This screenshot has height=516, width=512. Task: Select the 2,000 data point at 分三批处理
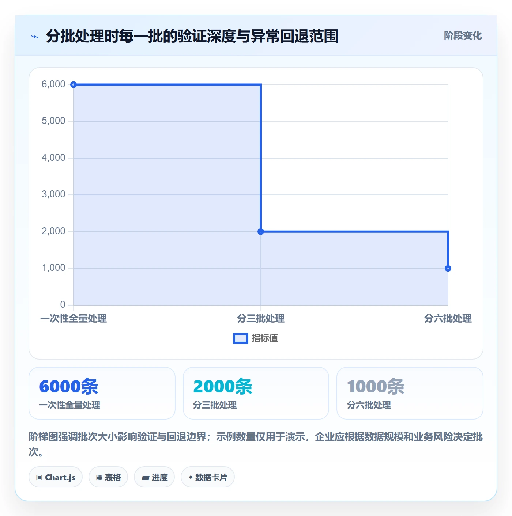[x=261, y=232]
